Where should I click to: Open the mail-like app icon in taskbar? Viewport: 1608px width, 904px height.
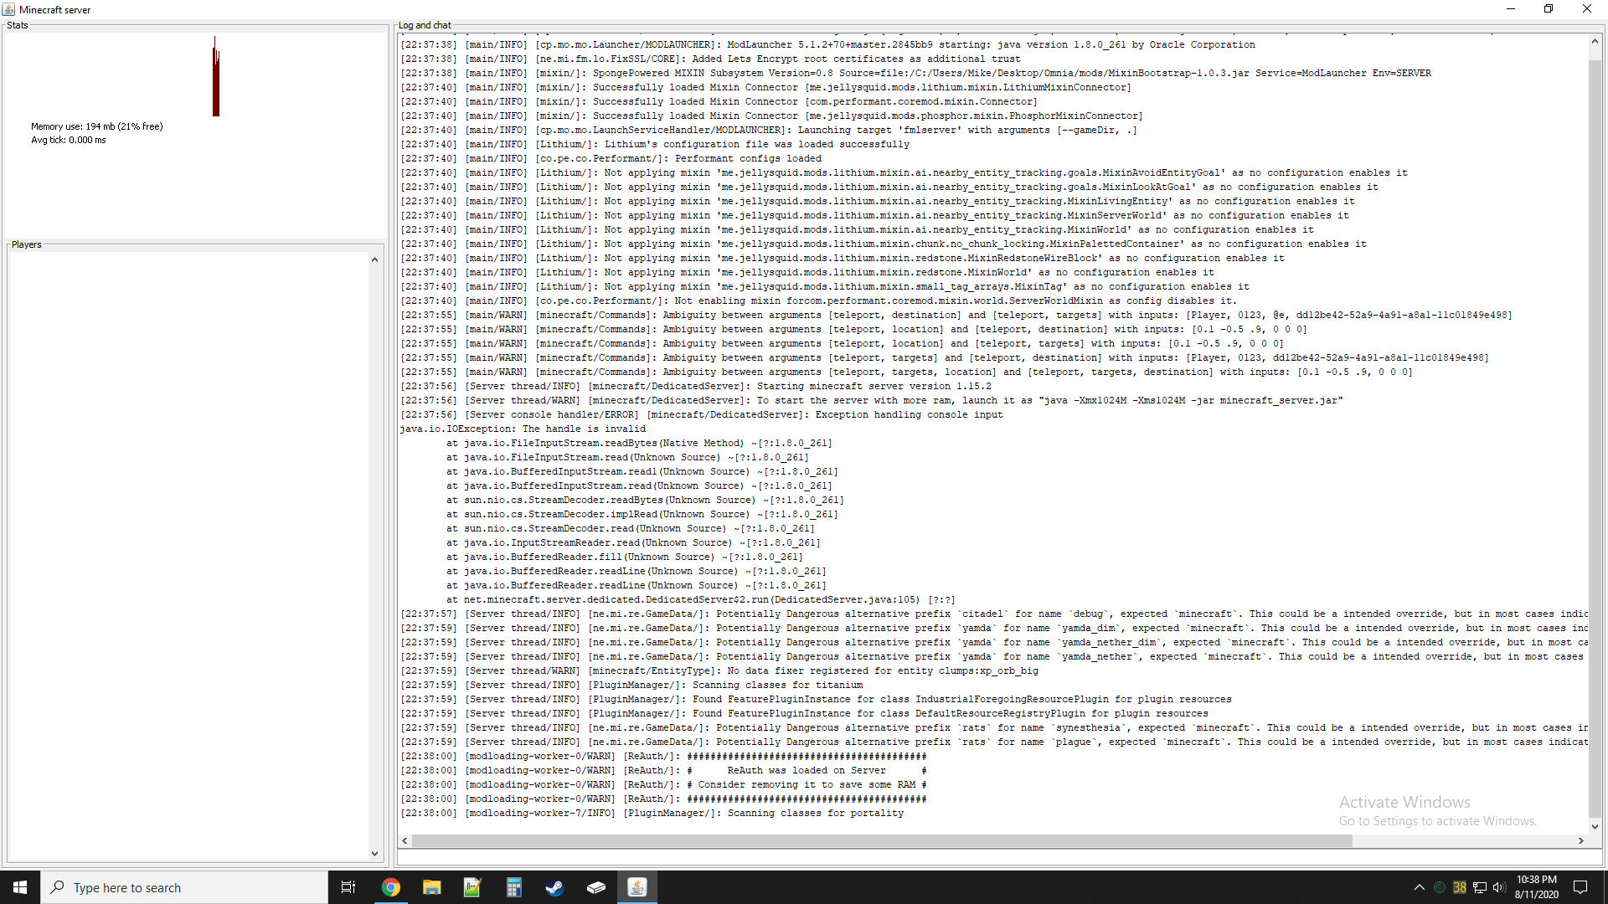click(x=595, y=887)
